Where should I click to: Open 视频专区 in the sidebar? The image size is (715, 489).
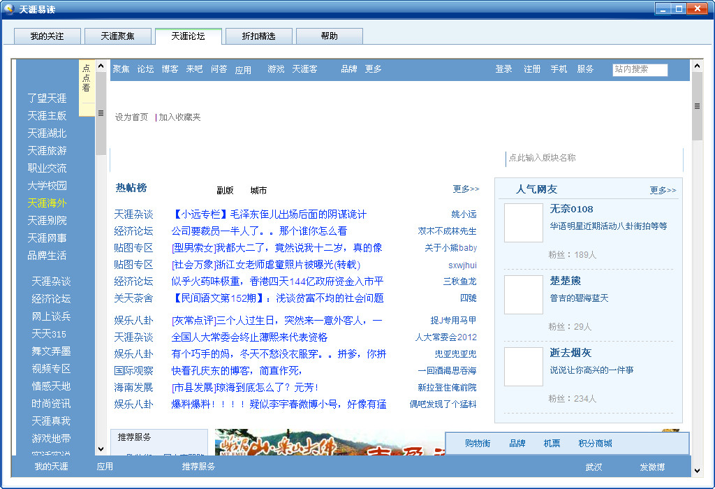(x=51, y=369)
